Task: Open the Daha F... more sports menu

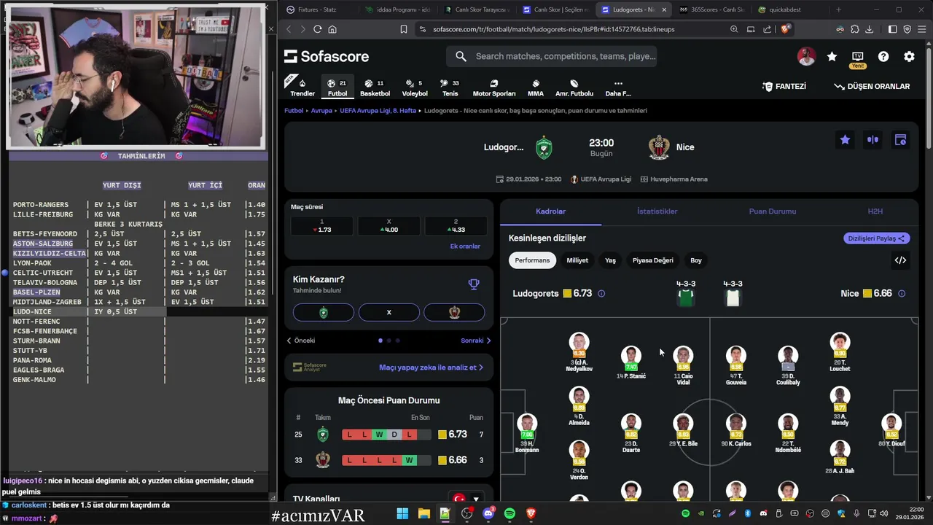Action: point(618,87)
